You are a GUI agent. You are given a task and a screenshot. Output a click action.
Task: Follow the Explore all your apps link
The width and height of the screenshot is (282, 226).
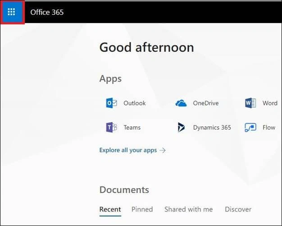(128, 150)
